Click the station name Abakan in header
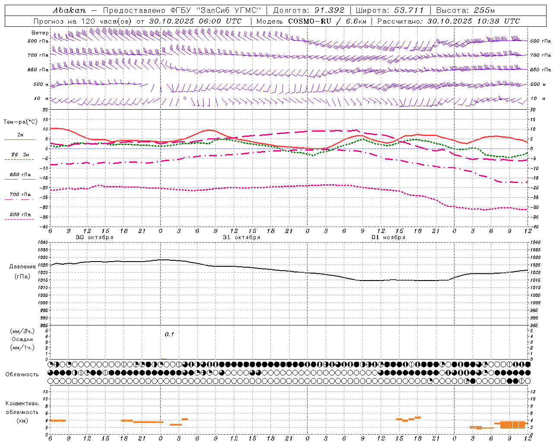The height and width of the screenshot is (442, 553). [69, 10]
